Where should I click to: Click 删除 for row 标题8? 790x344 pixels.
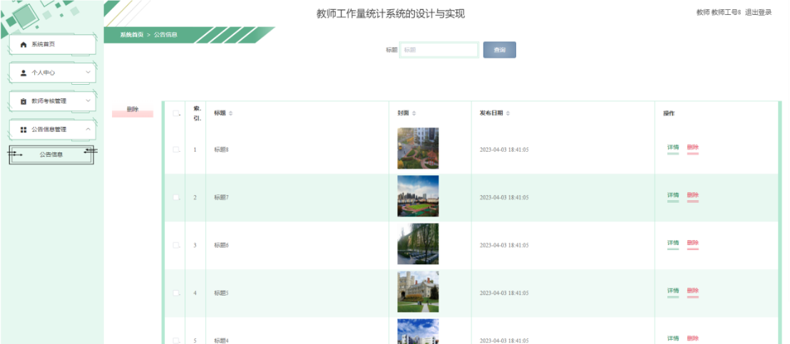point(693,148)
